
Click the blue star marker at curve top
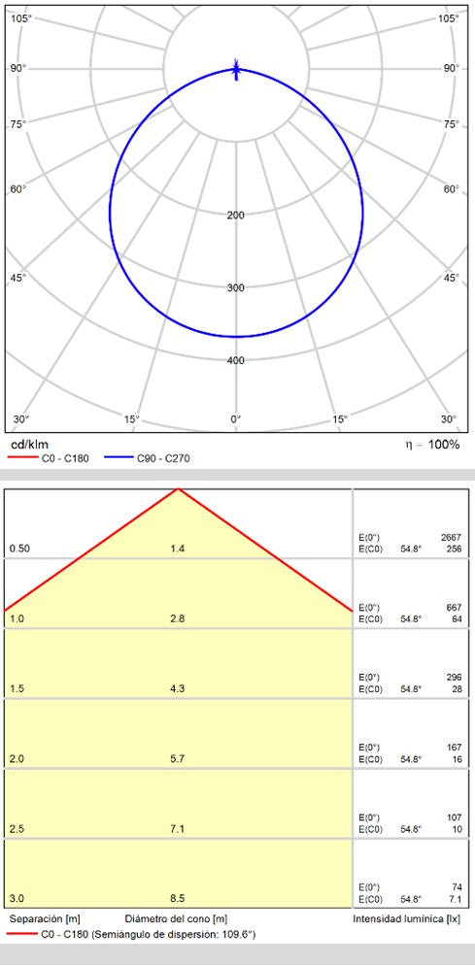pos(236,70)
